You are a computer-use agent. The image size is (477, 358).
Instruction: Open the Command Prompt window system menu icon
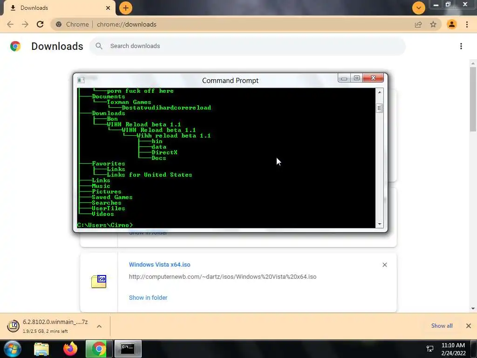(81, 80)
